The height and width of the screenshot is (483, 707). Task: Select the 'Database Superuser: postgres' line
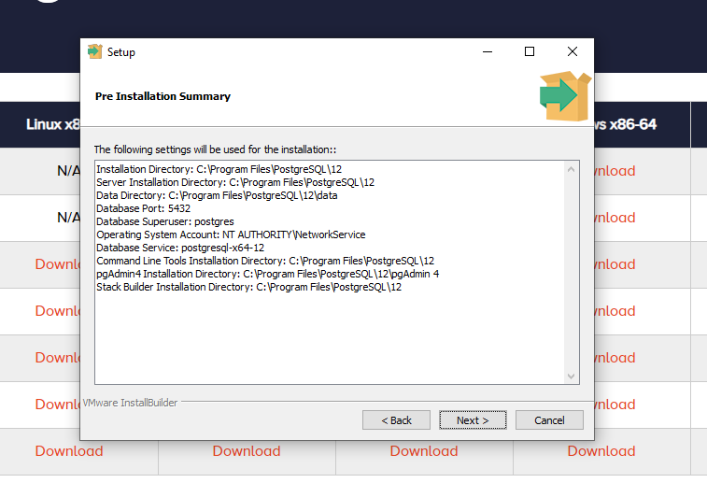point(165,222)
